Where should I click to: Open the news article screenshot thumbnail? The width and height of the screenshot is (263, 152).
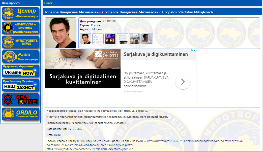(123, 39)
